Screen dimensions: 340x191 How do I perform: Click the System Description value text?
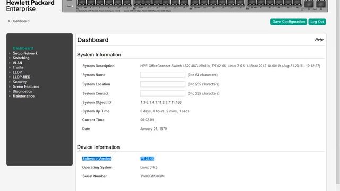coord(230,66)
